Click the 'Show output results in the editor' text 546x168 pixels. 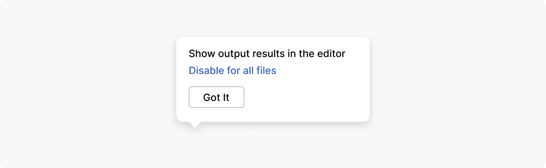pyautogui.click(x=267, y=54)
